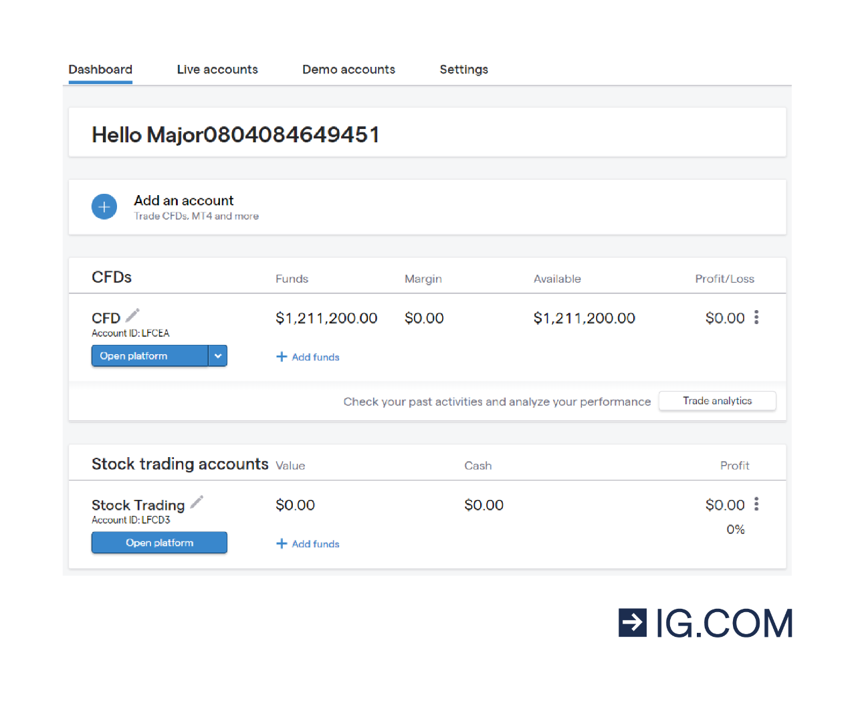Select the Settings tab

(x=463, y=69)
